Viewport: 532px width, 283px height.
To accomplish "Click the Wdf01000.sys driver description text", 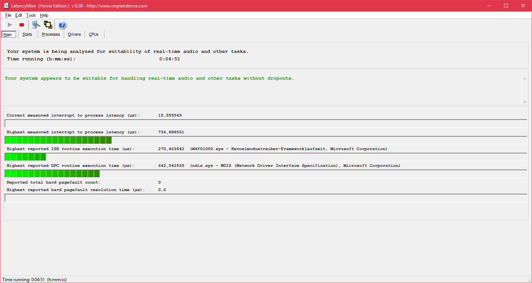I will tap(289, 149).
